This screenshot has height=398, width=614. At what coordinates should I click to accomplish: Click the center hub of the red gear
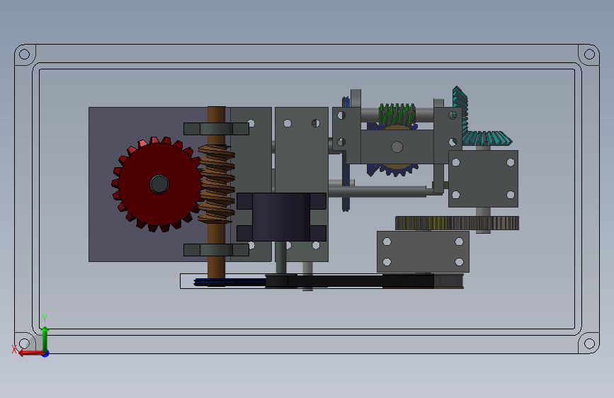(x=159, y=184)
